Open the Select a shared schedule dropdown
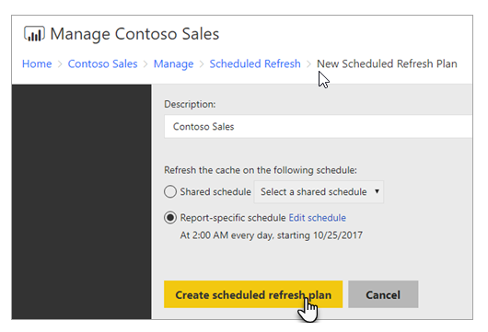This screenshot has width=488, height=332. tap(319, 192)
